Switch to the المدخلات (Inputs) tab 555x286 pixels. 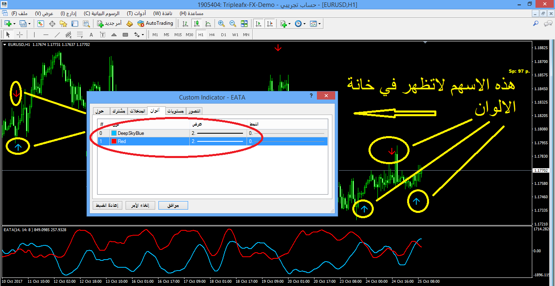click(137, 111)
